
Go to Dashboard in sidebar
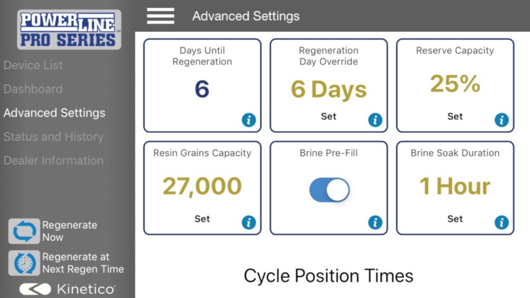click(x=33, y=89)
